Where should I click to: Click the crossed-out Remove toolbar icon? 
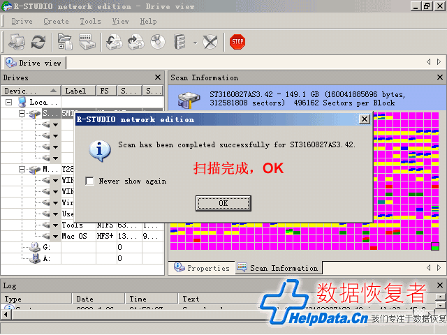(210, 42)
